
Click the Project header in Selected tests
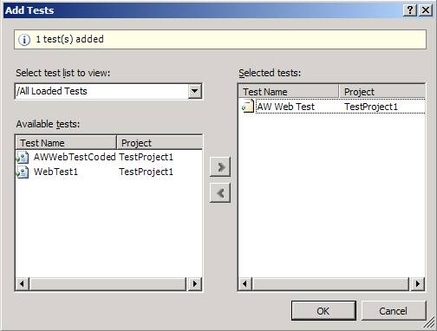pyautogui.click(x=382, y=92)
